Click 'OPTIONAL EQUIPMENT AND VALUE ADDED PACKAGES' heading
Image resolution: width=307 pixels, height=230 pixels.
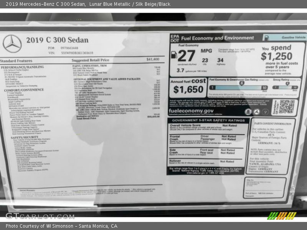[107, 79]
